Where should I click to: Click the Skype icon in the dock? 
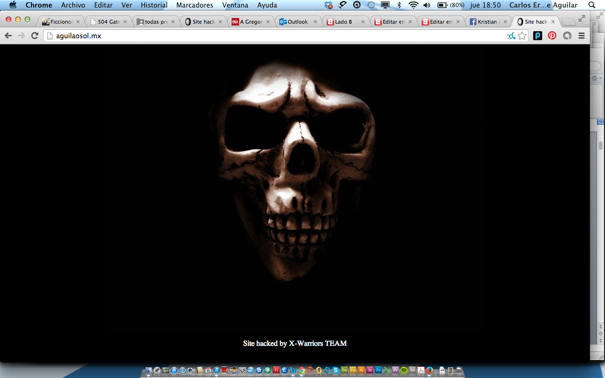pos(336,370)
